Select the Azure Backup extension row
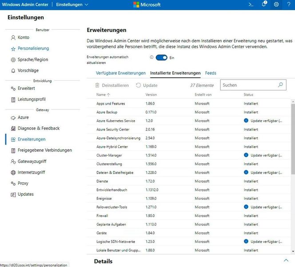295x267 pixels. (x=189, y=112)
